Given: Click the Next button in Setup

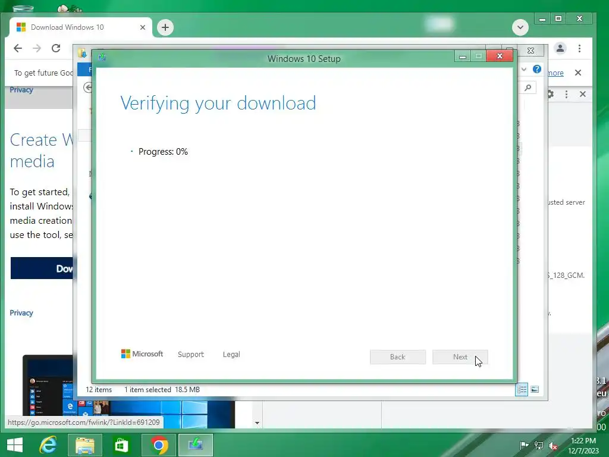Looking at the screenshot, I should [x=460, y=357].
